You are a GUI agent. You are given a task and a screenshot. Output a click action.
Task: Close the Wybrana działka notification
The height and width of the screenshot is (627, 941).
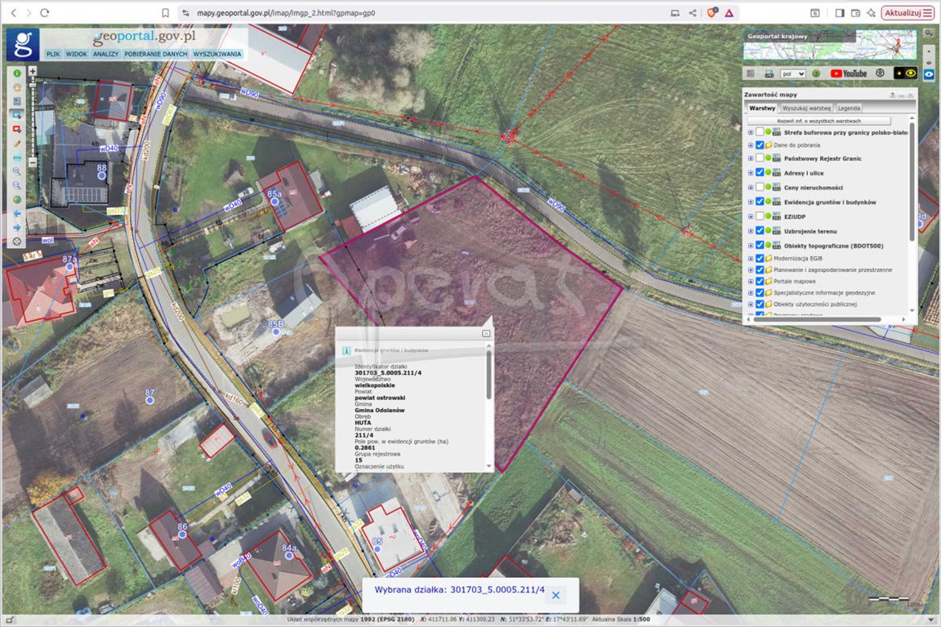pos(555,595)
